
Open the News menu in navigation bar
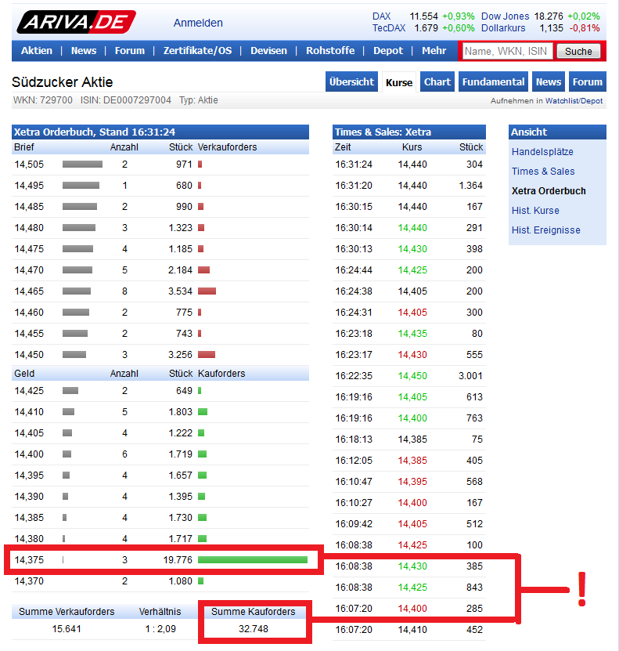tap(84, 51)
